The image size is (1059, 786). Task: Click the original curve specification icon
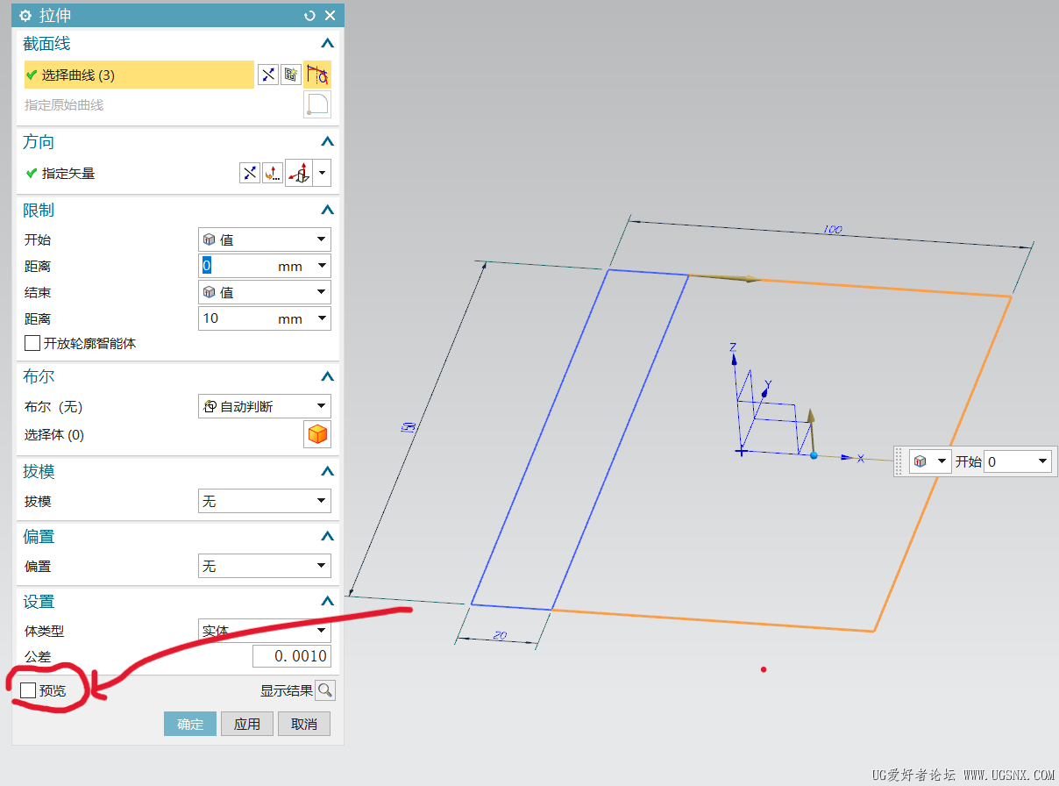point(316,105)
